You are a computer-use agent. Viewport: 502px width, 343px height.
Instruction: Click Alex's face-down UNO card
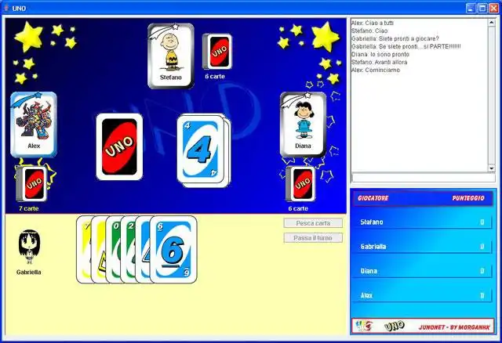(32, 183)
